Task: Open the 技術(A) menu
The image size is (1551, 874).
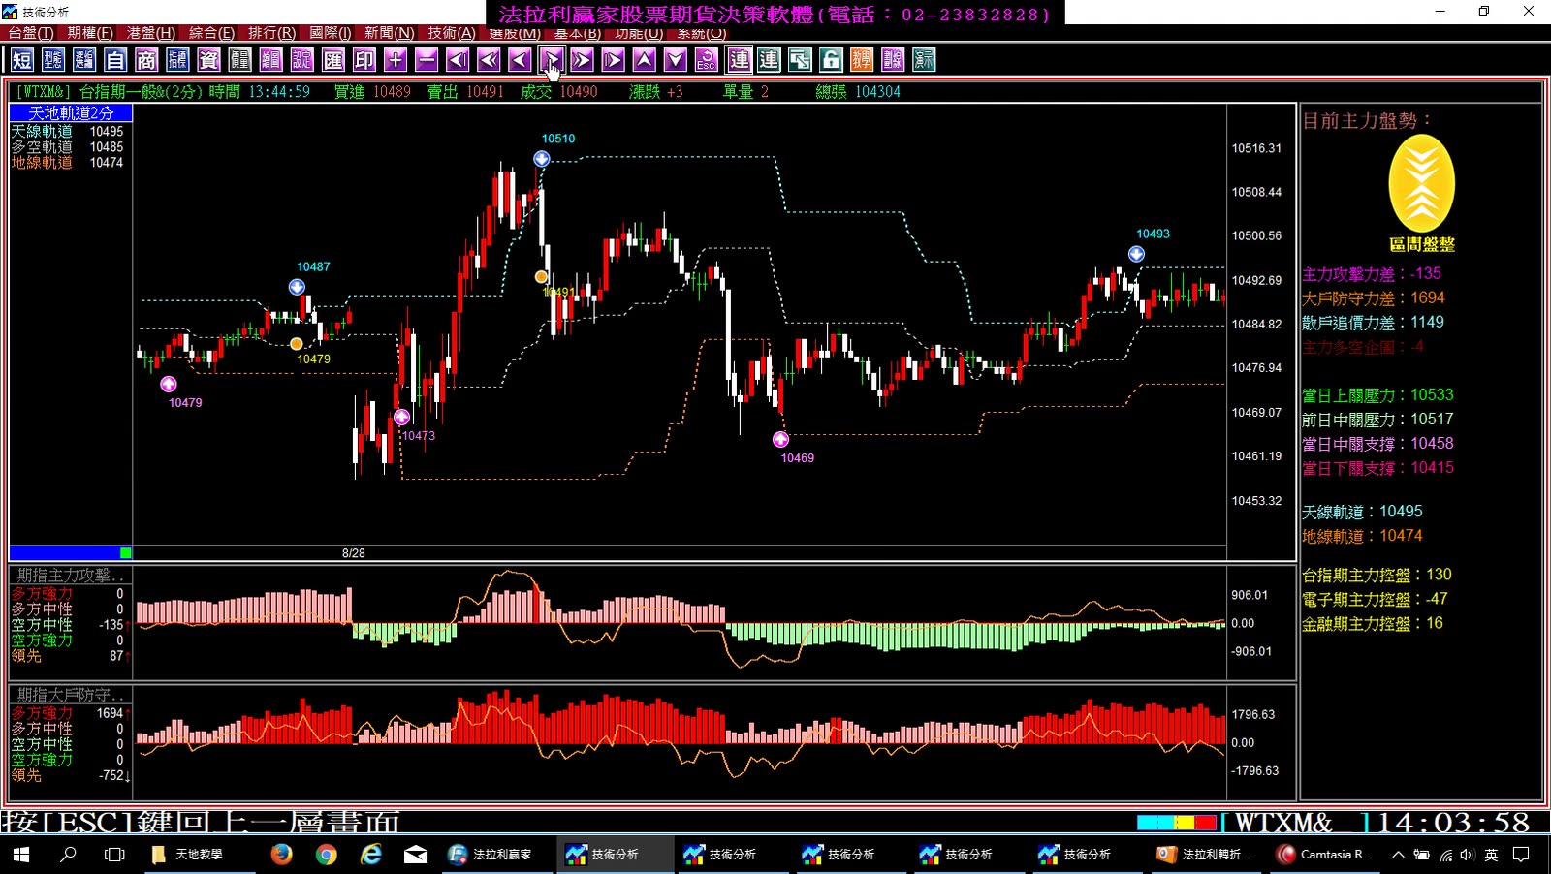Action: 452,33
